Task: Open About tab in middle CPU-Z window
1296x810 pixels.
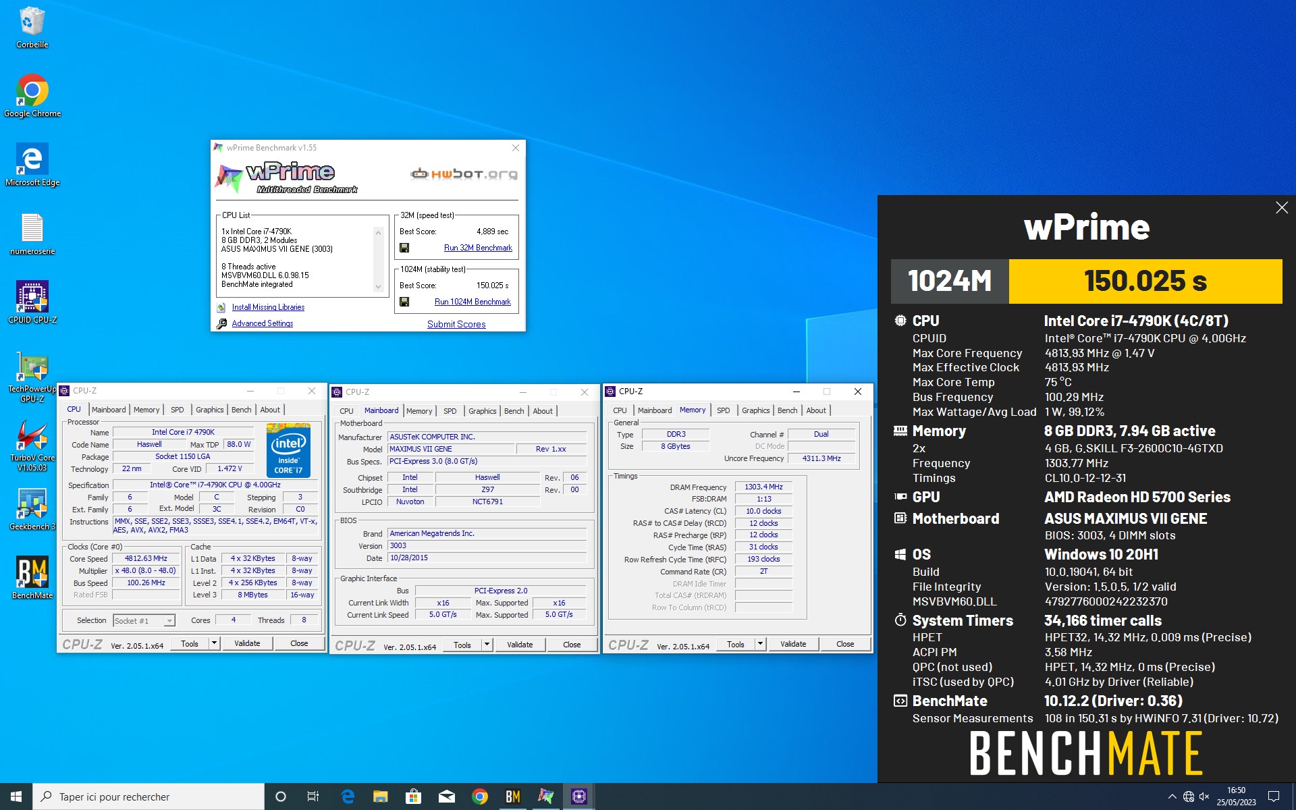Action: [543, 411]
